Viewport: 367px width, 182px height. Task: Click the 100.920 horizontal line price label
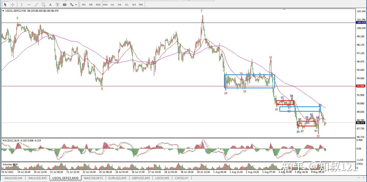[361, 23]
